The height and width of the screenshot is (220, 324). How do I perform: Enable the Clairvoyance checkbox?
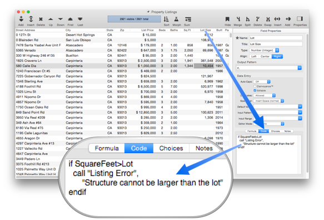255,86
